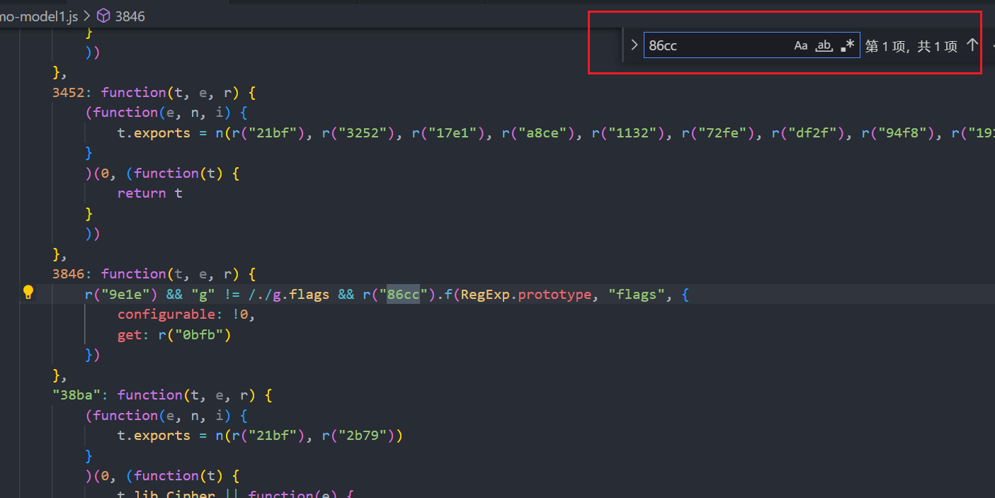The width and height of the screenshot is (995, 498).
Task: Expand the find widget to show replace field
Action: point(634,44)
